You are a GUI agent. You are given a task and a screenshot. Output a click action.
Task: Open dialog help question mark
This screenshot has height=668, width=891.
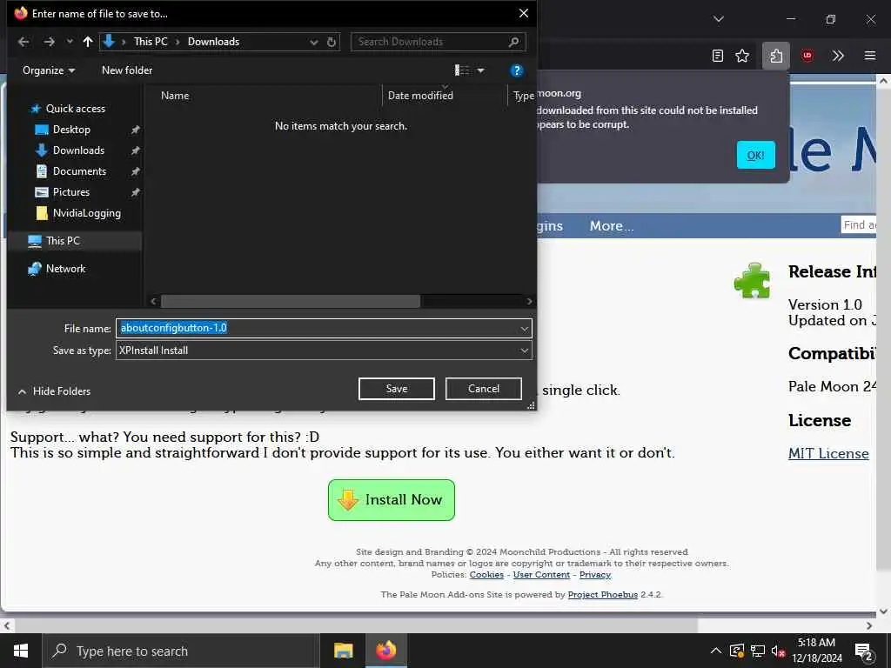517,70
